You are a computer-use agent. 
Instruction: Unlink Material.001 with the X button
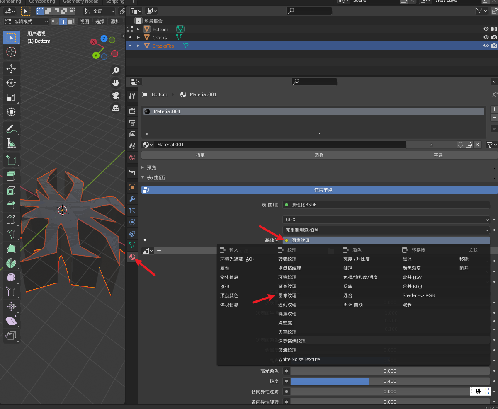click(x=477, y=145)
